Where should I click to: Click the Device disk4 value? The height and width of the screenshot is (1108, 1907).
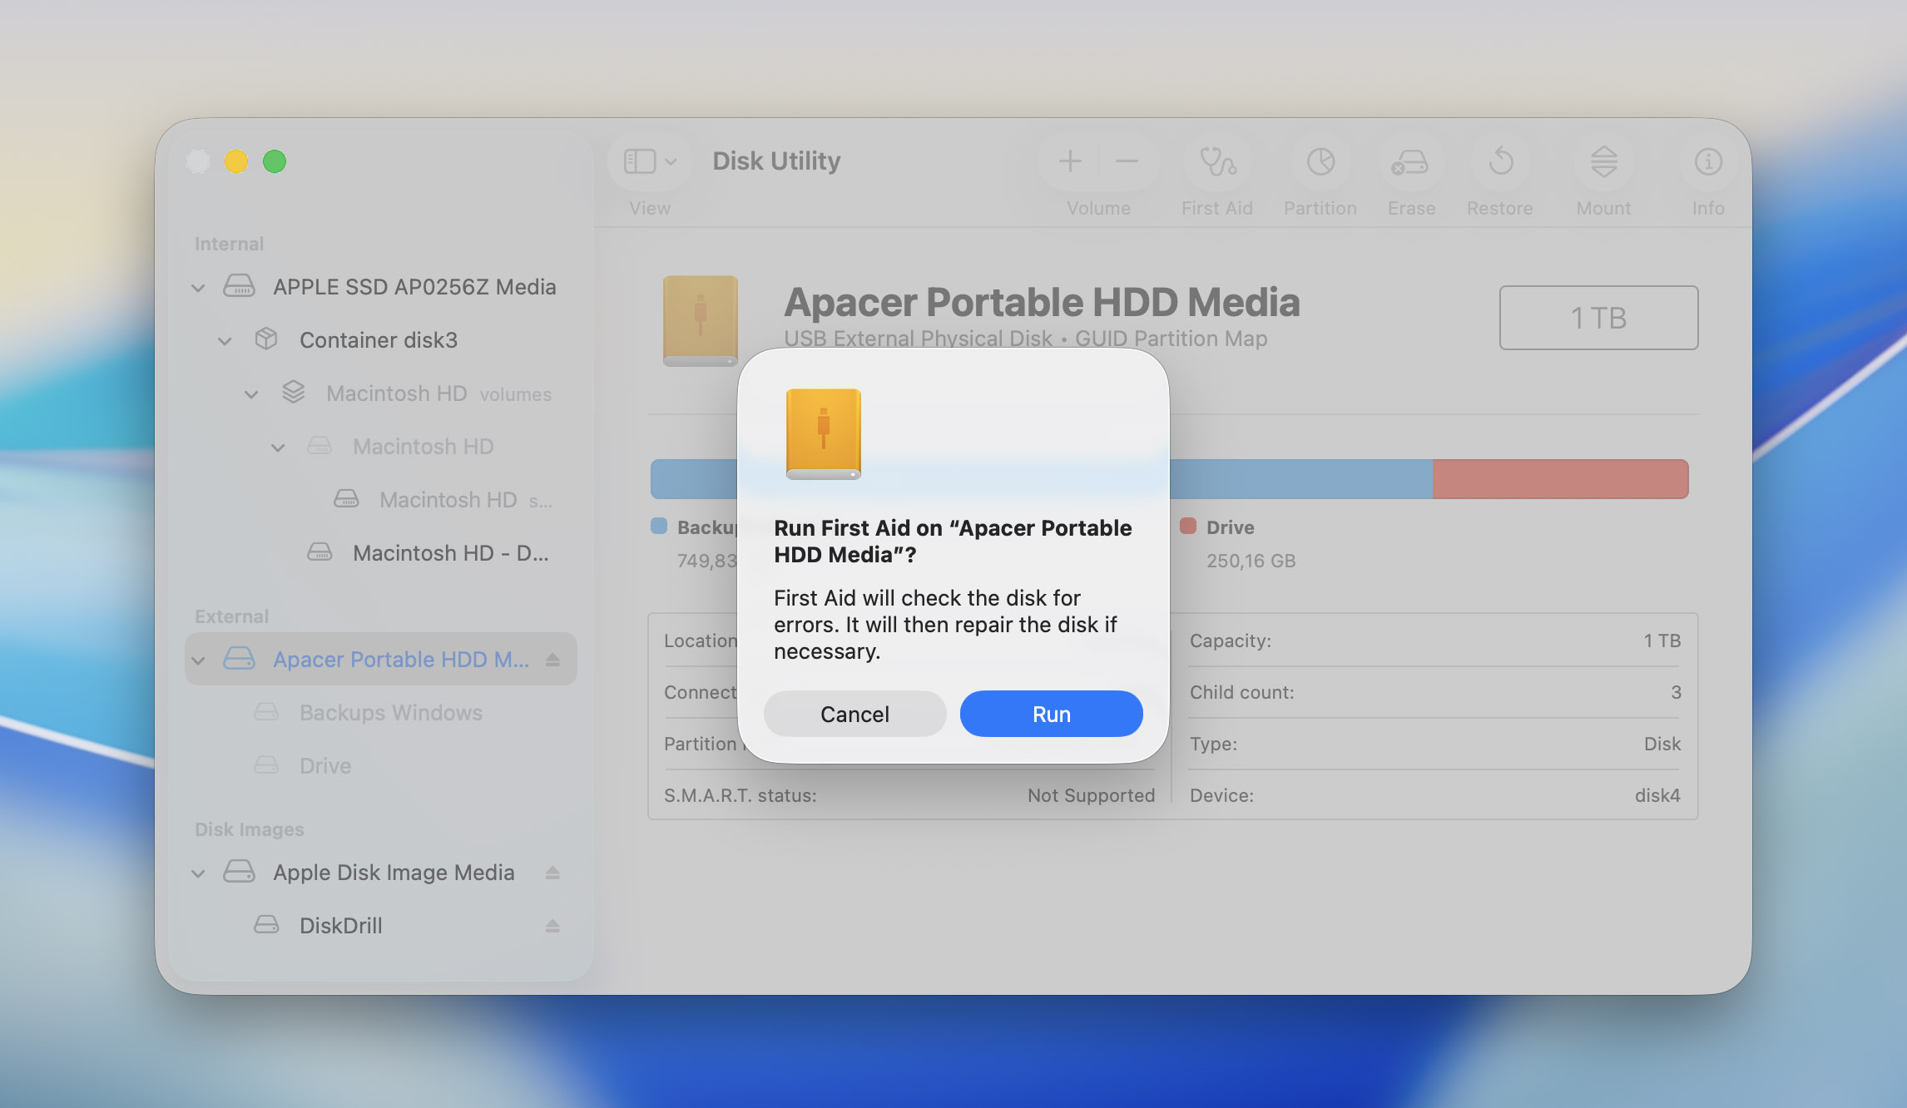click(x=1657, y=795)
